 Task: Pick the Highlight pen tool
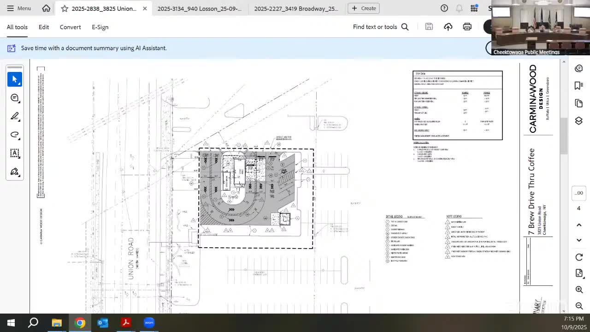15,116
